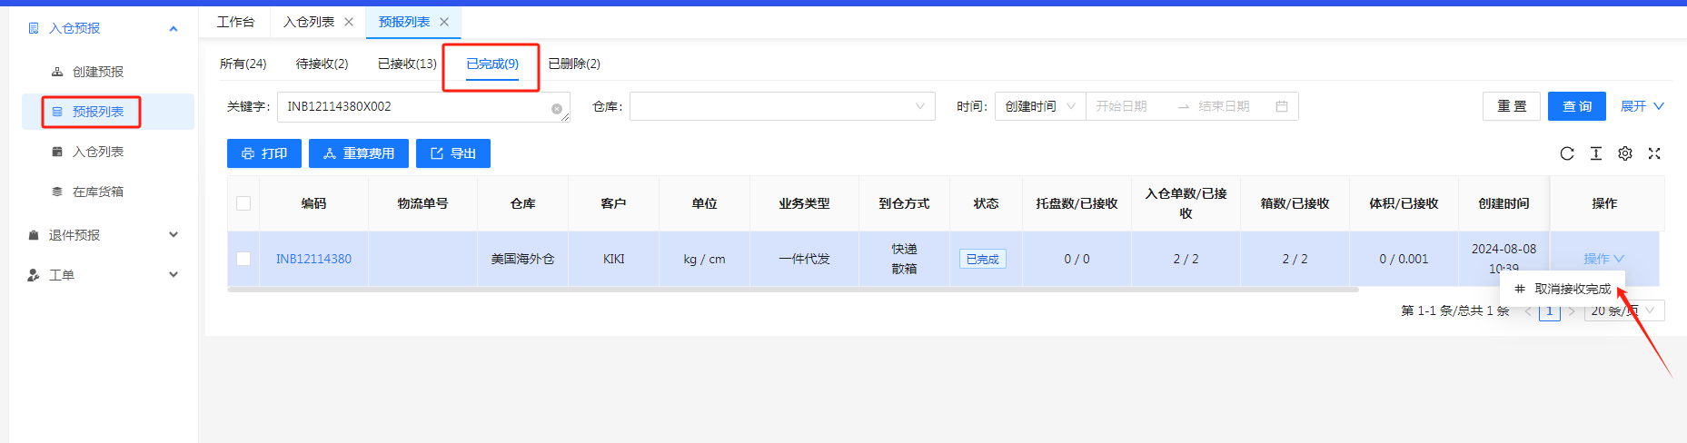Check the INB12114380 row checkbox

click(243, 259)
